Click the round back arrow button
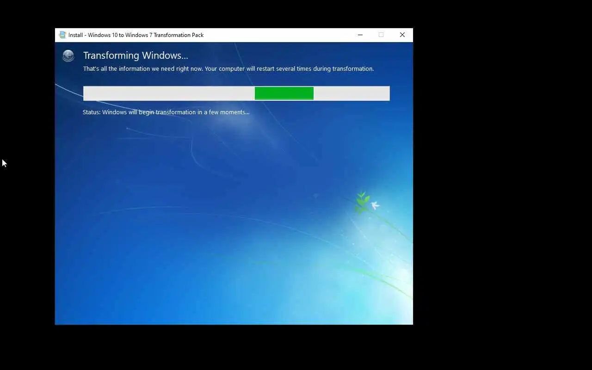 pos(68,55)
